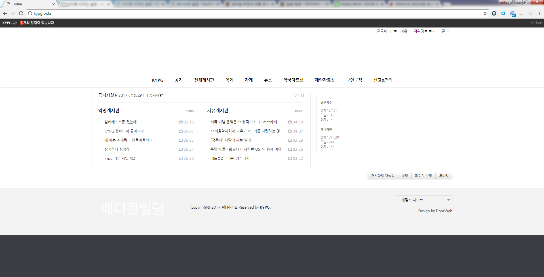Dismiss the notification bar with Close
This screenshot has width=544, height=277.
(536, 23)
